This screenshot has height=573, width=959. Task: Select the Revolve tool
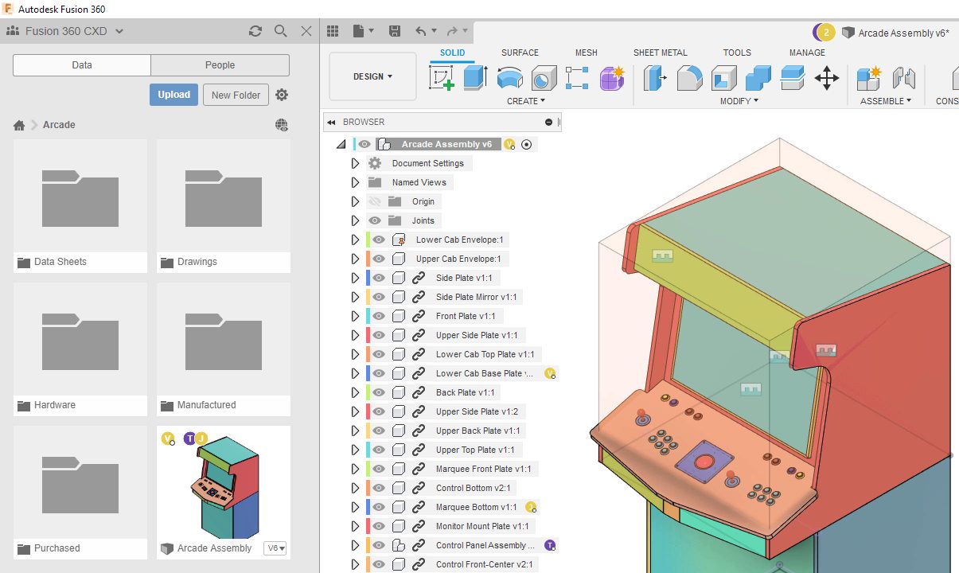pyautogui.click(x=509, y=78)
